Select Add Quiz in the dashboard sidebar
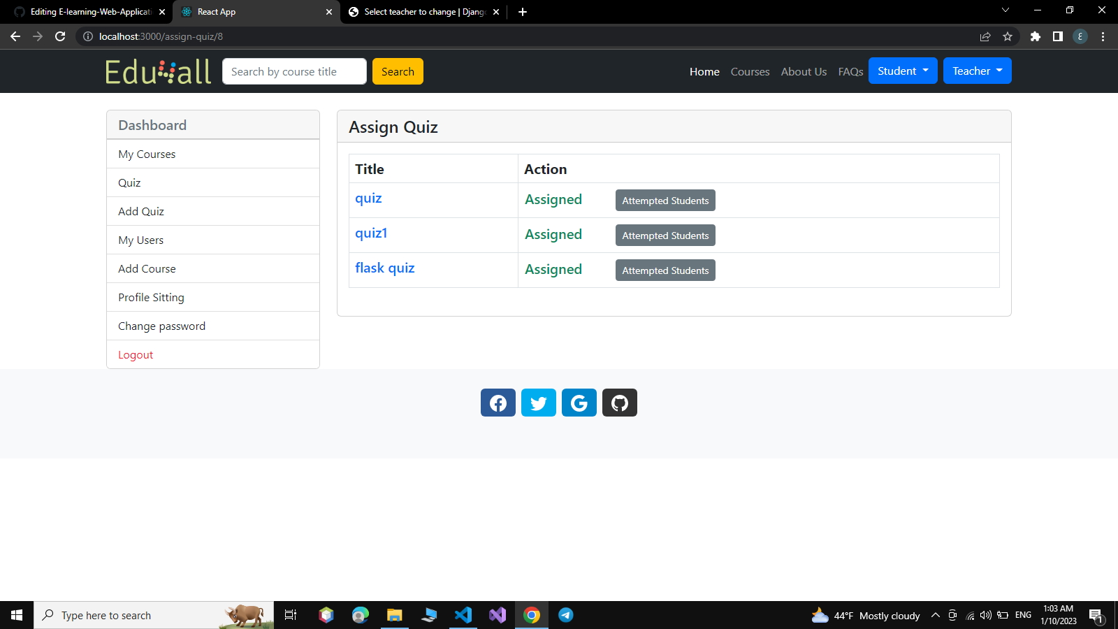This screenshot has height=629, width=1118. [x=213, y=211]
